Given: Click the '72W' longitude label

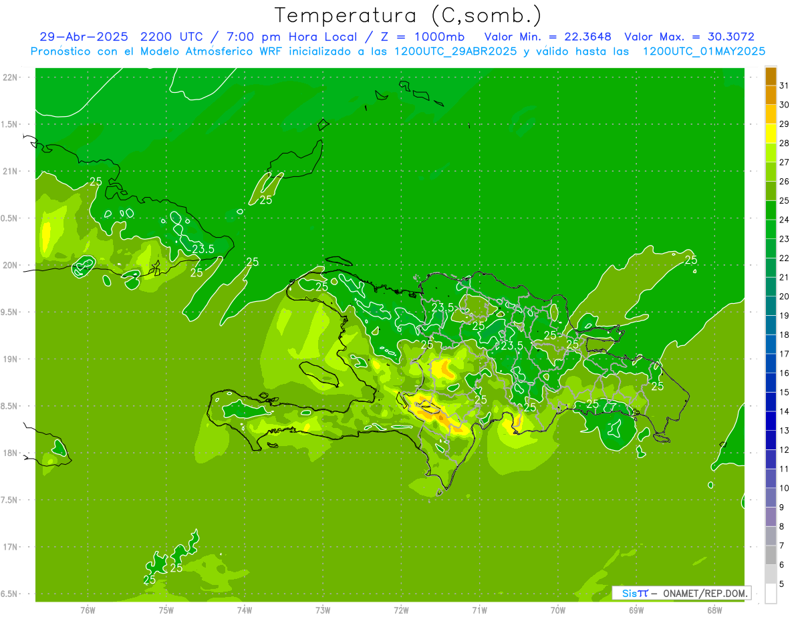Looking at the screenshot, I should click(401, 610).
